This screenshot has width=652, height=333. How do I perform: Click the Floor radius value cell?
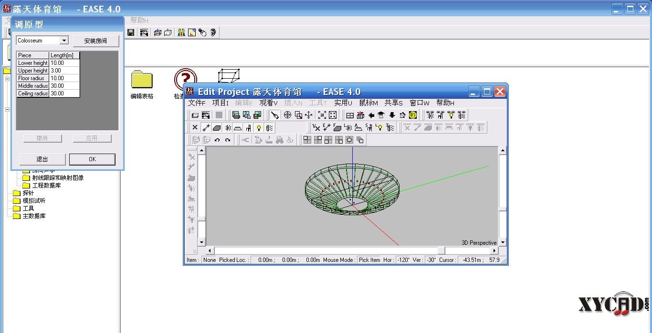[x=64, y=78]
